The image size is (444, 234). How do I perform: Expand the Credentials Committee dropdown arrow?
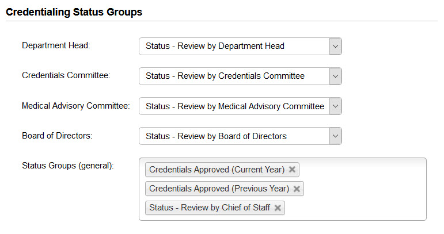pos(335,76)
